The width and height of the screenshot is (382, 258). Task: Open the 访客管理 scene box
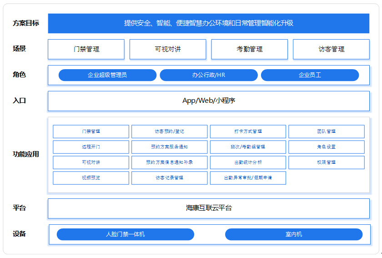331,49
